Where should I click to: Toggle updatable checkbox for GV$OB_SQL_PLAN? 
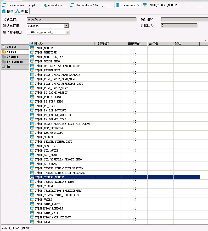134,155
